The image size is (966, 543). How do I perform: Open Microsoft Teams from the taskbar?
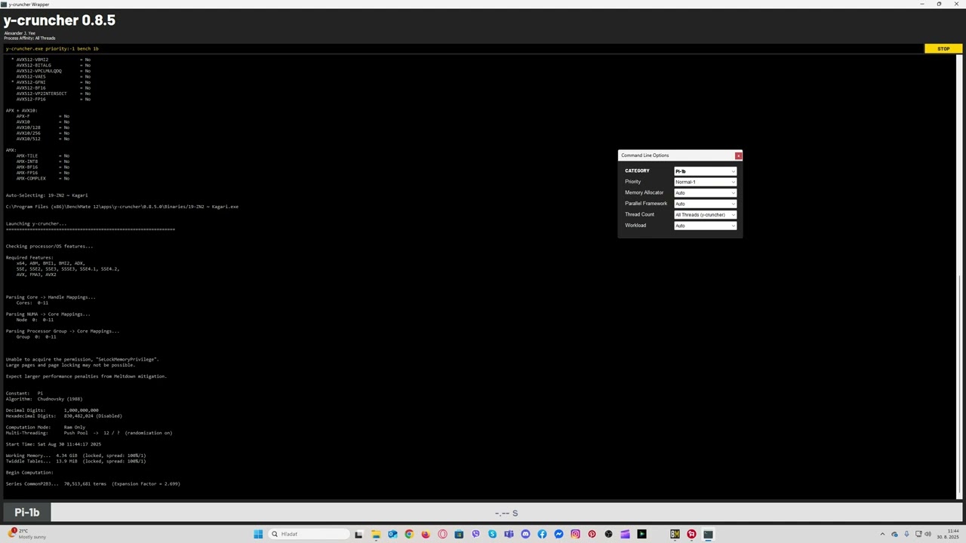click(509, 534)
